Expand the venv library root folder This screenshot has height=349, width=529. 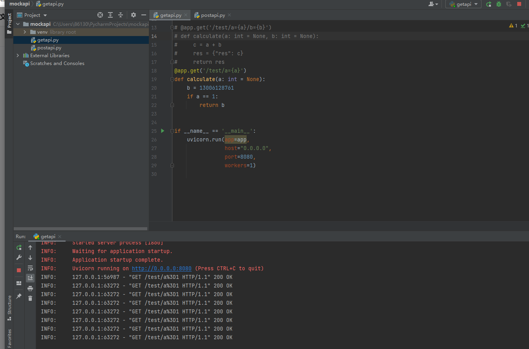25,32
